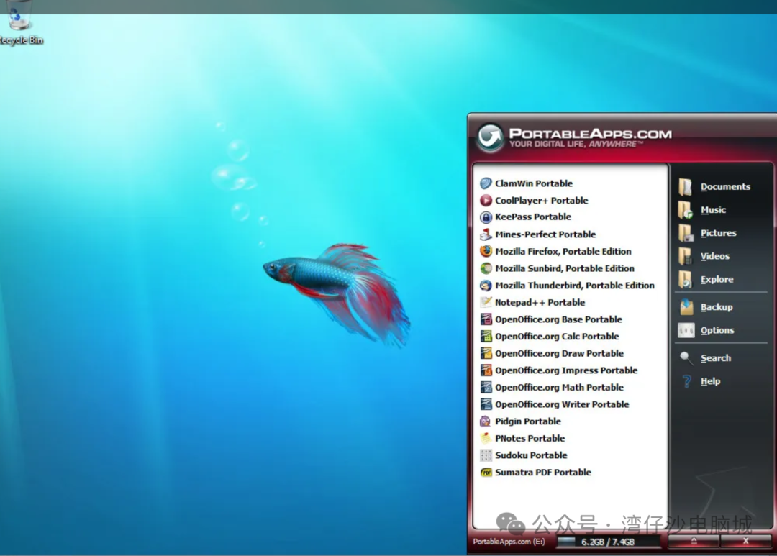Click the PortableApps.com (E:) drive label
This screenshot has height=556, width=777.
pos(509,542)
